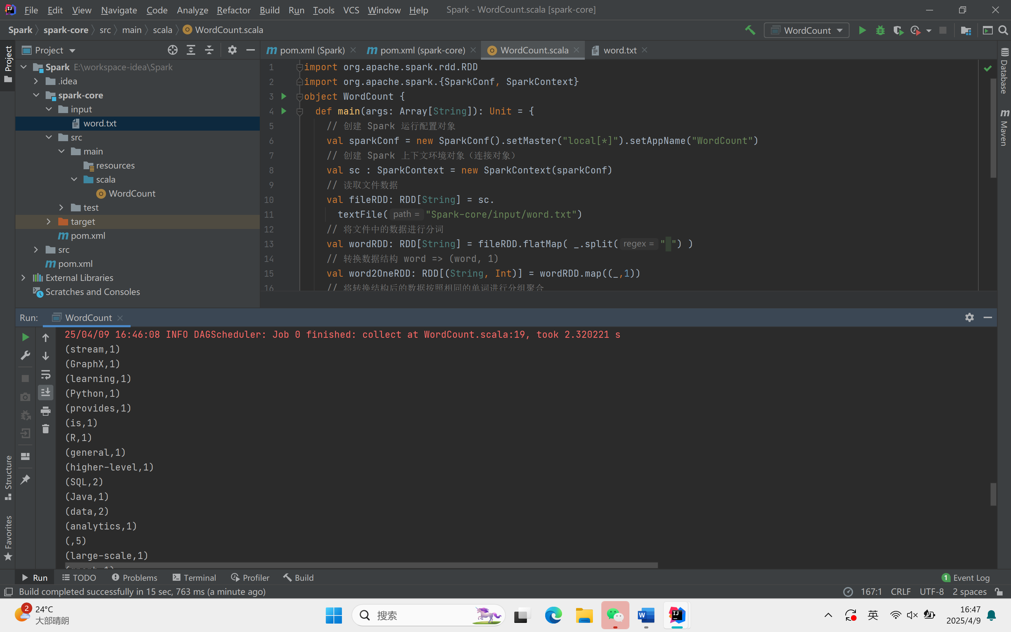Open Microsoft Edge from taskbar
Image resolution: width=1011 pixels, height=632 pixels.
click(553, 615)
